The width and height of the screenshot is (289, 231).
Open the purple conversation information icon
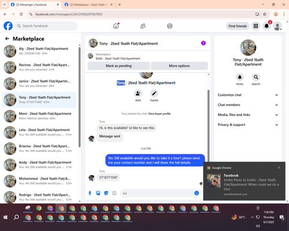pos(203,43)
